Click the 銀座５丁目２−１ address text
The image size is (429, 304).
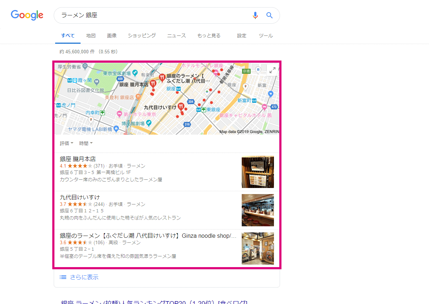(77, 249)
